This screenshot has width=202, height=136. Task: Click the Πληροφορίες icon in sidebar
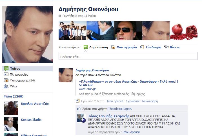6,74
